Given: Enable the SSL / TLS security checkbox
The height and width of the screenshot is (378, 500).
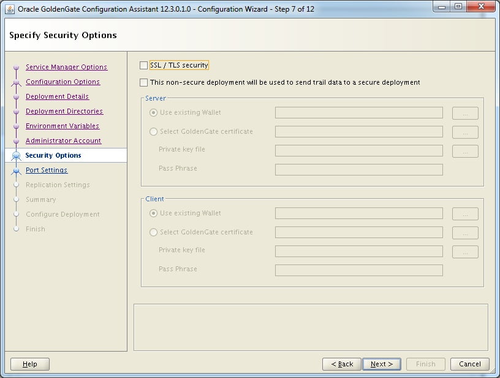Looking at the screenshot, I should 143,66.
